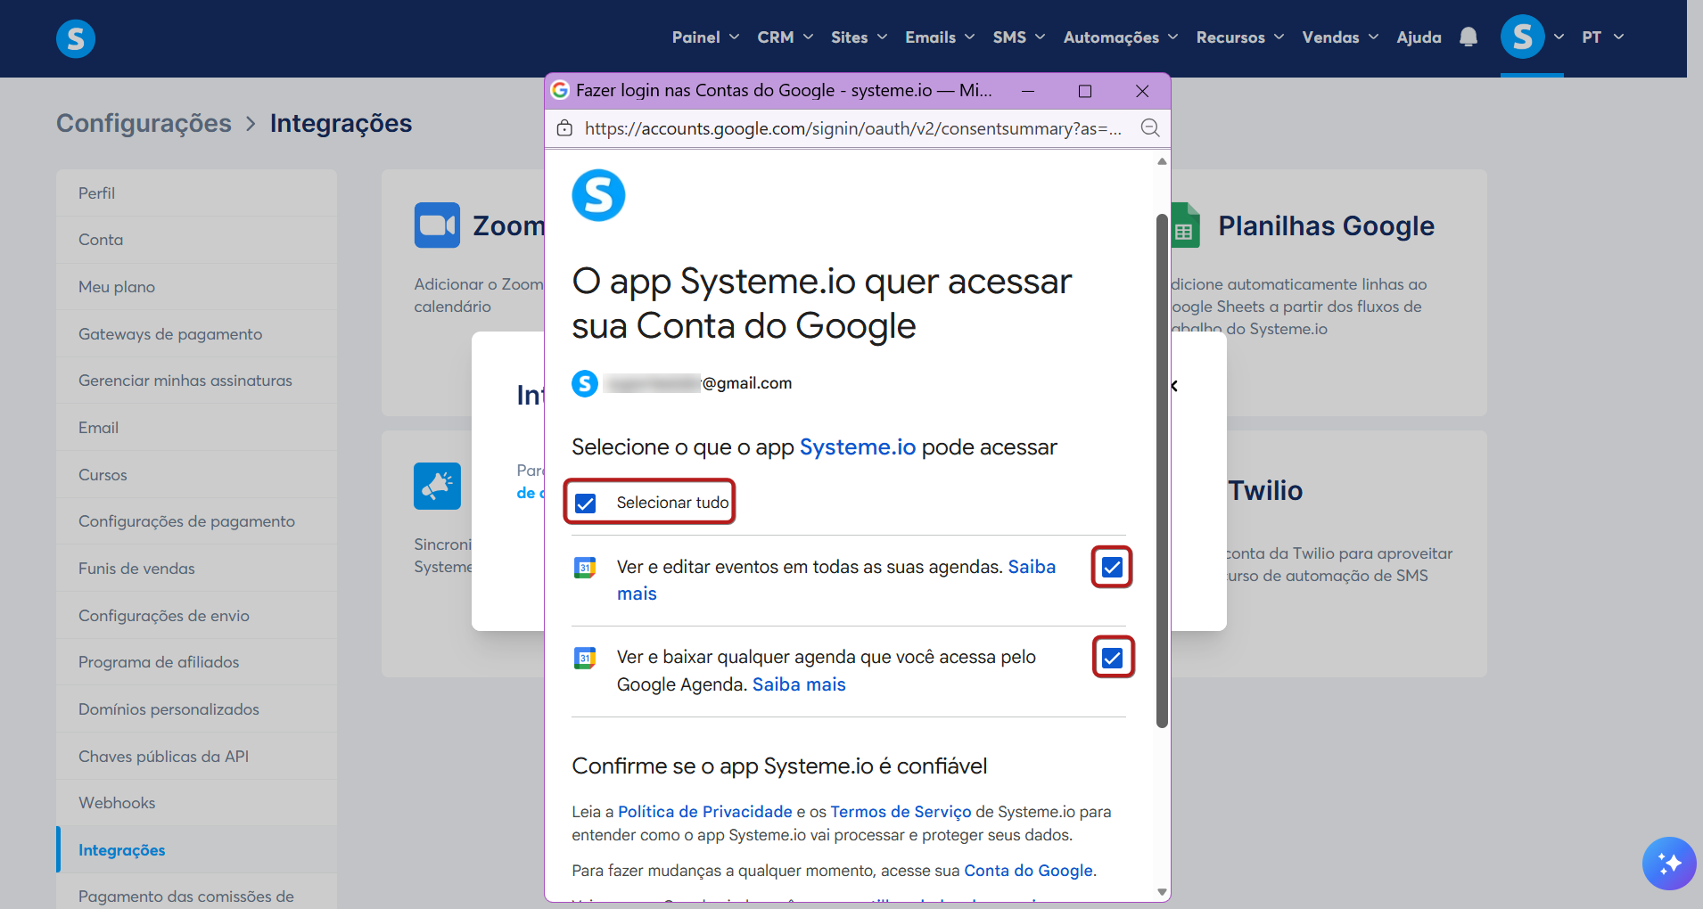Open Chaves públicas da API
The width and height of the screenshot is (1703, 909).
click(x=196, y=757)
